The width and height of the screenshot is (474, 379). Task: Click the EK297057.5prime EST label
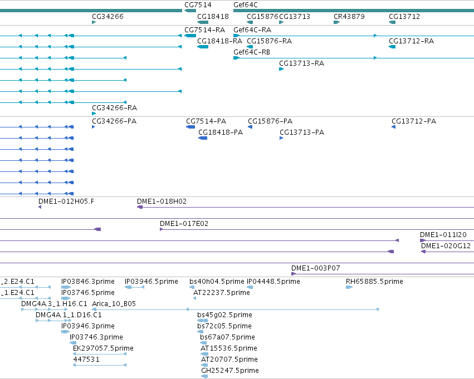[x=104, y=349]
